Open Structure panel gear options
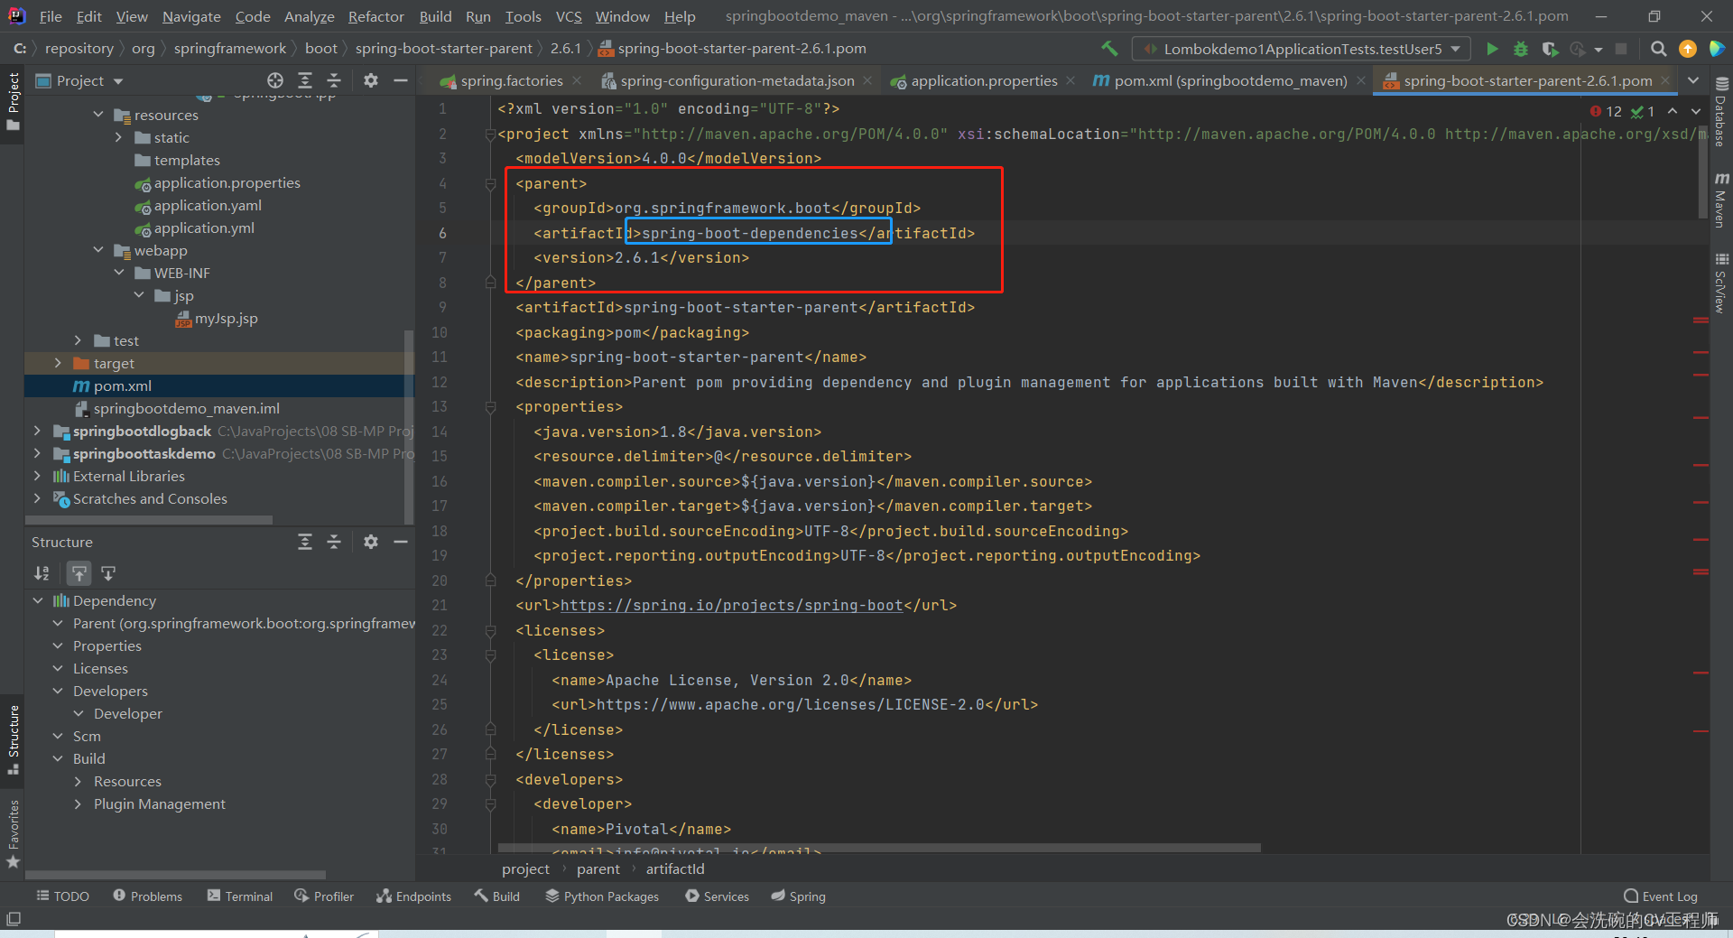Viewport: 1733px width, 938px height. 371,542
